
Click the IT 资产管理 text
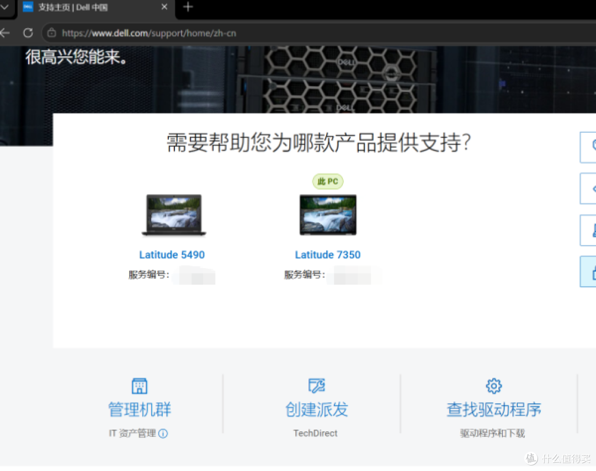tap(132, 433)
